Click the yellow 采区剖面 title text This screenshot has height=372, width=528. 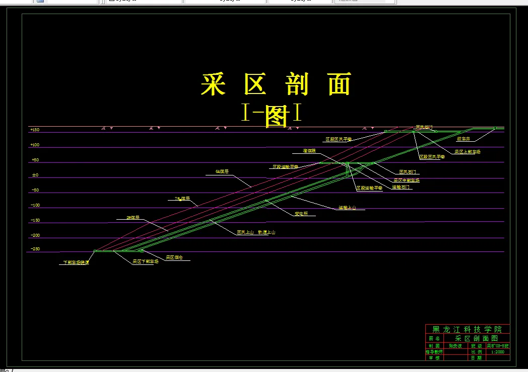(277, 84)
